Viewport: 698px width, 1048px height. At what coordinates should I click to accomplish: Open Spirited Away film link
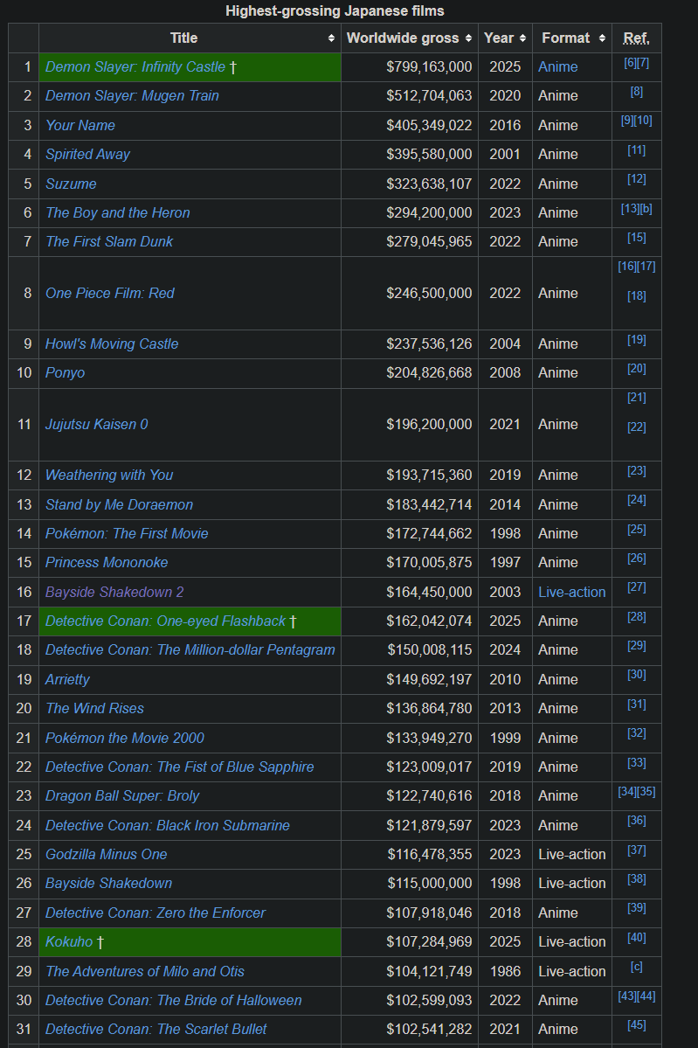[87, 155]
